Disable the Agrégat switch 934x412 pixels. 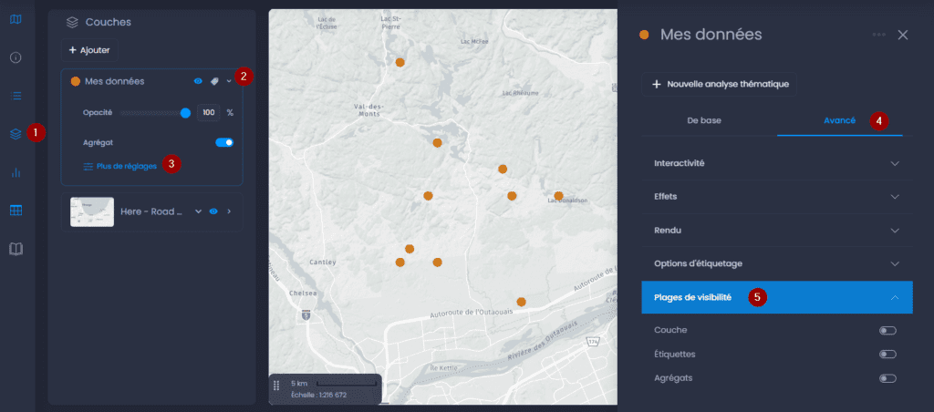(x=224, y=143)
